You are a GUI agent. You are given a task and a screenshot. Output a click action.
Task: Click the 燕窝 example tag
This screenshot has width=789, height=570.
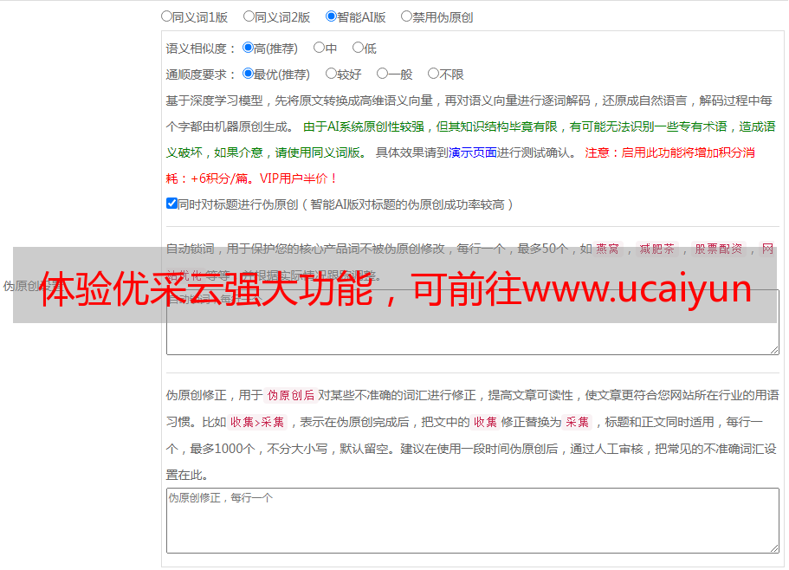click(x=608, y=249)
